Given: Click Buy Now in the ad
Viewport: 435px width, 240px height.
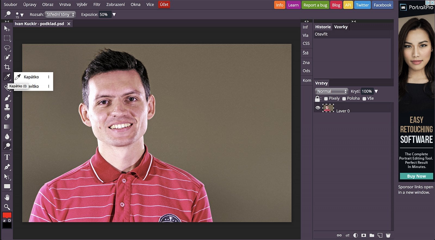Looking at the screenshot, I should point(417,176).
